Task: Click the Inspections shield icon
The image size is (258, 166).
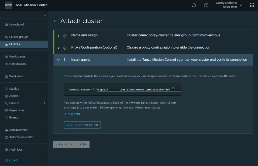Action: pos(6,110)
